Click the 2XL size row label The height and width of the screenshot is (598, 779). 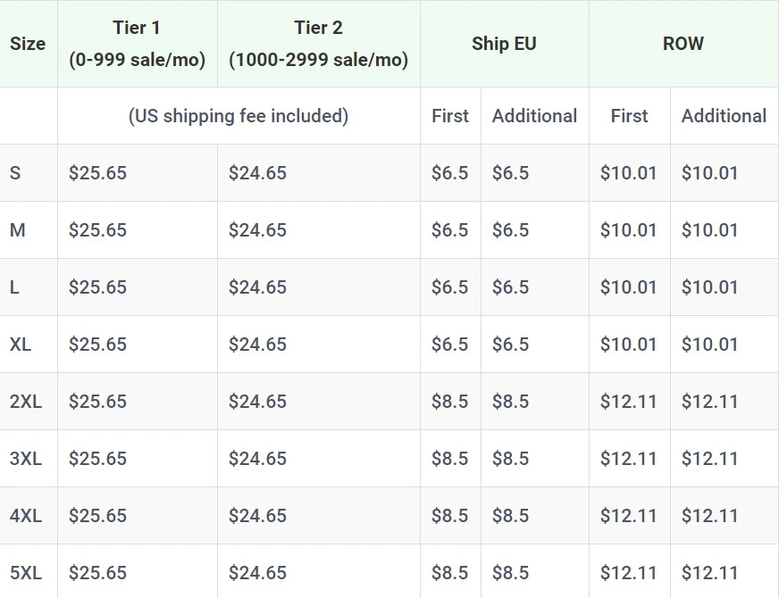click(x=26, y=402)
